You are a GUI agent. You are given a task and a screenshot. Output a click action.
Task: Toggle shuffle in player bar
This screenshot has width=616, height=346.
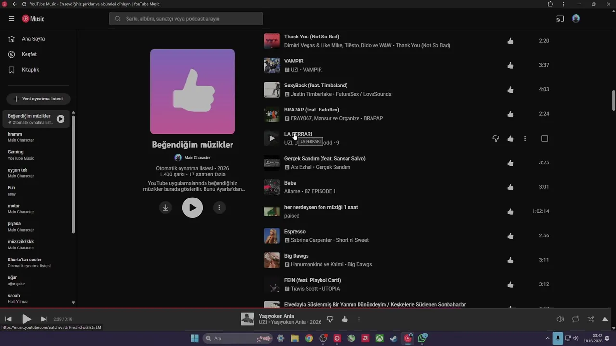[x=590, y=319]
